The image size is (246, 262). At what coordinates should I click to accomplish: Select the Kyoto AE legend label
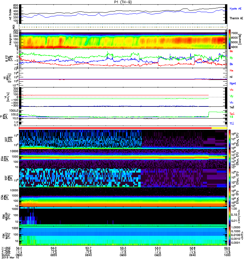pos(236,9)
